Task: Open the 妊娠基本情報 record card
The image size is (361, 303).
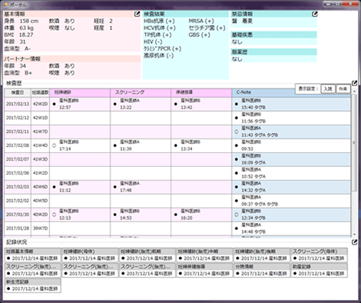Action: (x=33, y=255)
